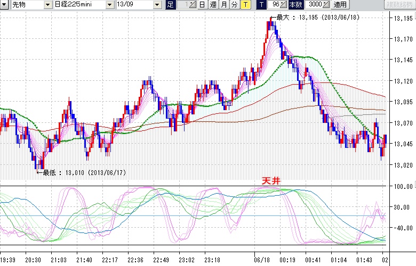Click the red 天井 label in the oscillator
Screen dimensions: 416x266
pos(271,181)
